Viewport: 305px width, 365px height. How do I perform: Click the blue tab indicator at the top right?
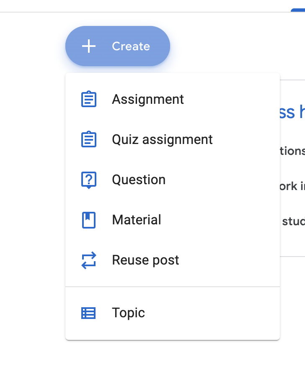point(297,10)
